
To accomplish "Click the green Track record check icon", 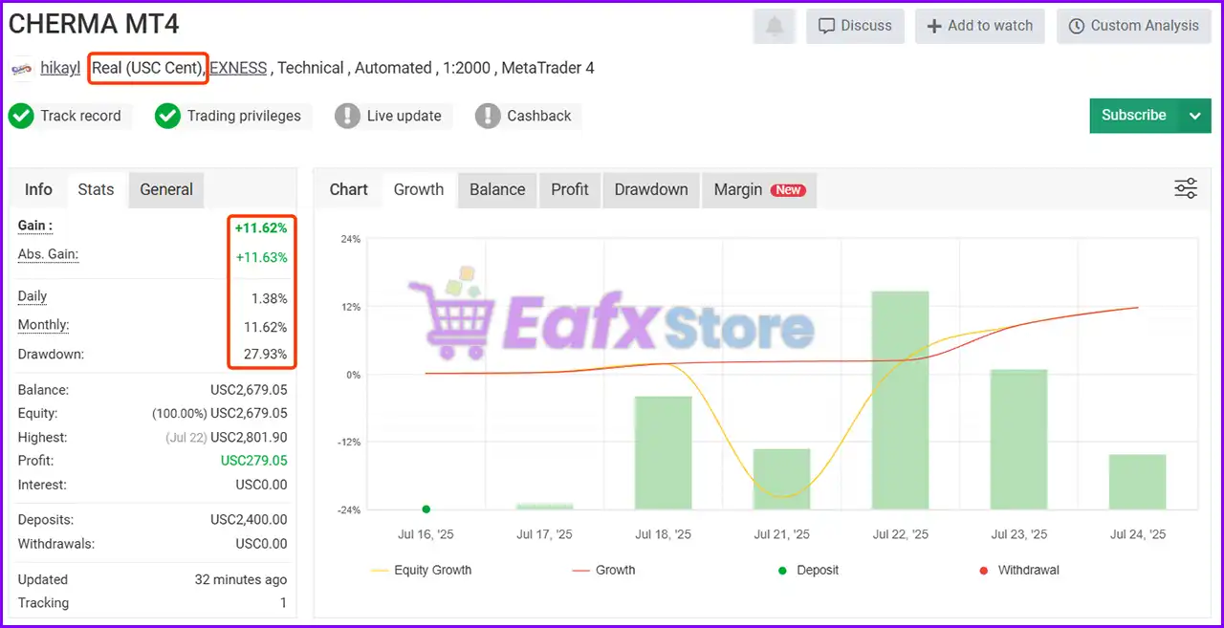I will click(x=21, y=117).
